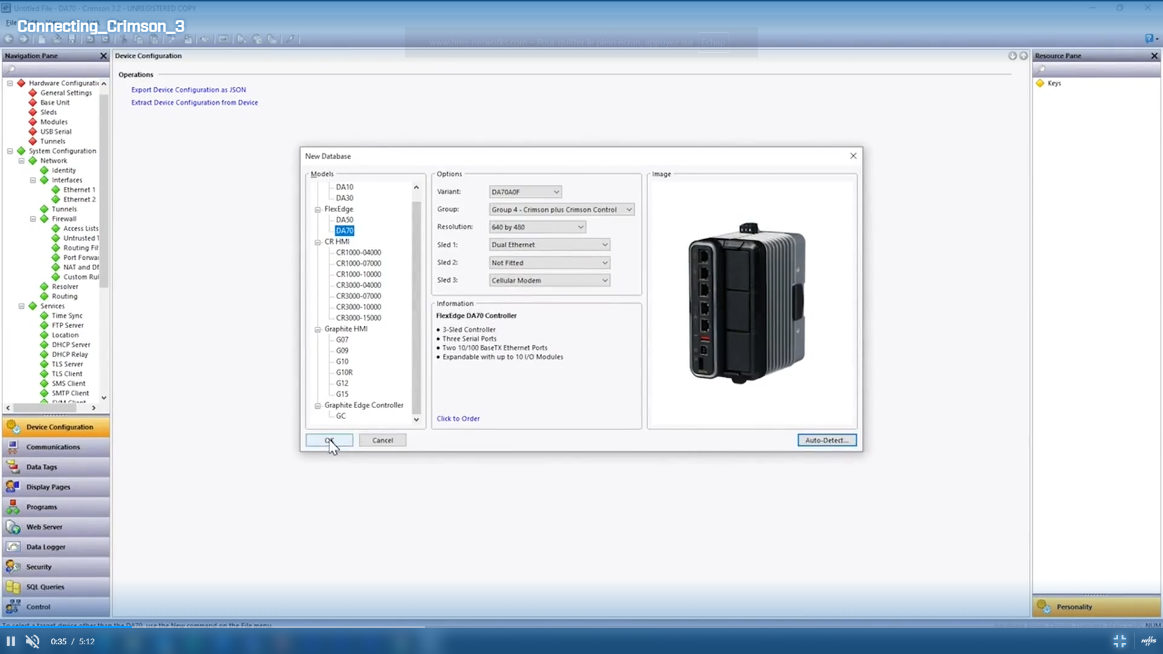Select the Time Sync service node
This screenshot has width=1163, height=654.
pos(67,316)
